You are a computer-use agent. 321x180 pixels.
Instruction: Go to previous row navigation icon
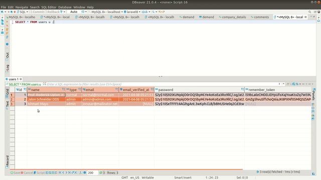tap(63, 172)
